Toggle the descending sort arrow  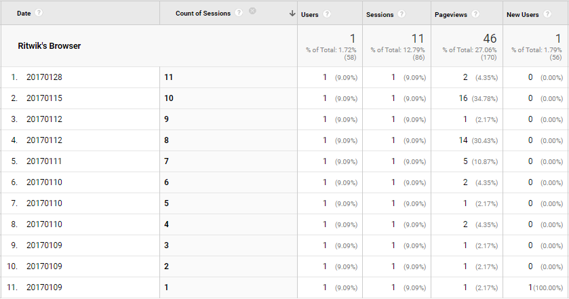pos(292,14)
